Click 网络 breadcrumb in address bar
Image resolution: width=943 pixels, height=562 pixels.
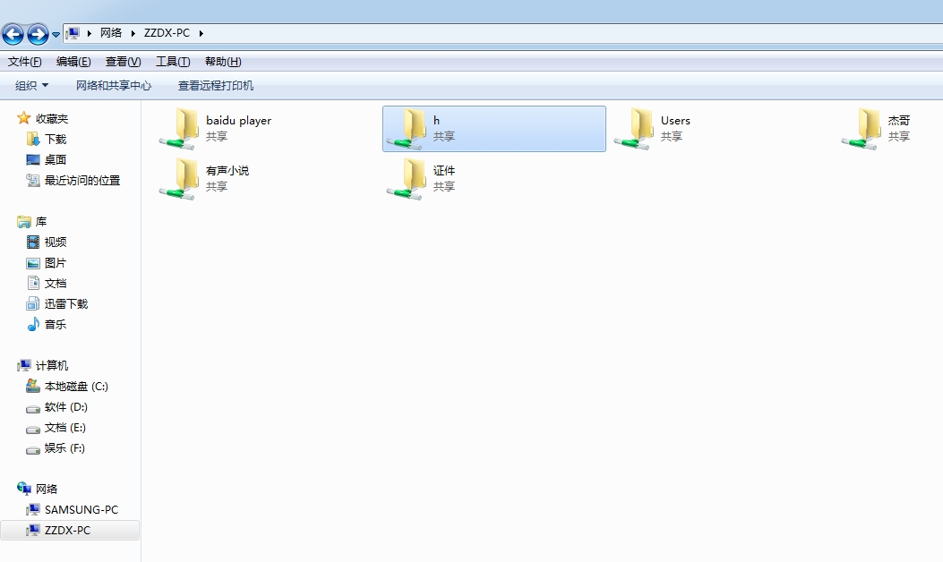coord(111,33)
